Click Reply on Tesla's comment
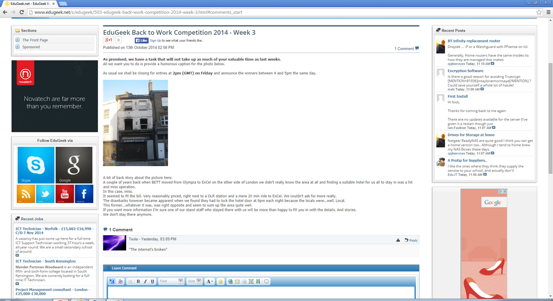This screenshot has width=553, height=301. coord(411,240)
